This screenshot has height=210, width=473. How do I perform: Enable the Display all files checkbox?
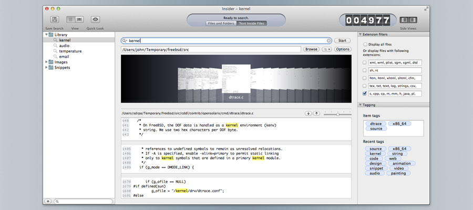tap(365, 45)
